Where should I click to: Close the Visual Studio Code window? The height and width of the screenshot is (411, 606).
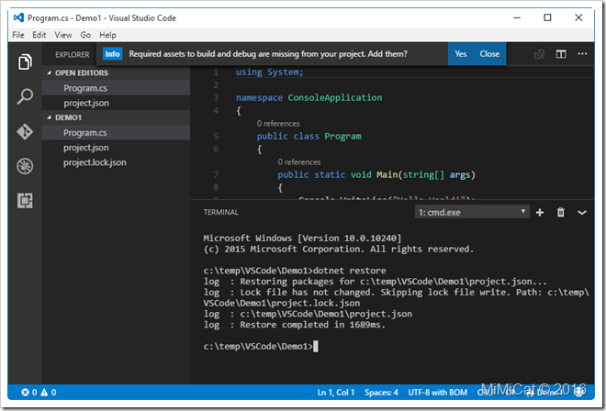click(578, 17)
